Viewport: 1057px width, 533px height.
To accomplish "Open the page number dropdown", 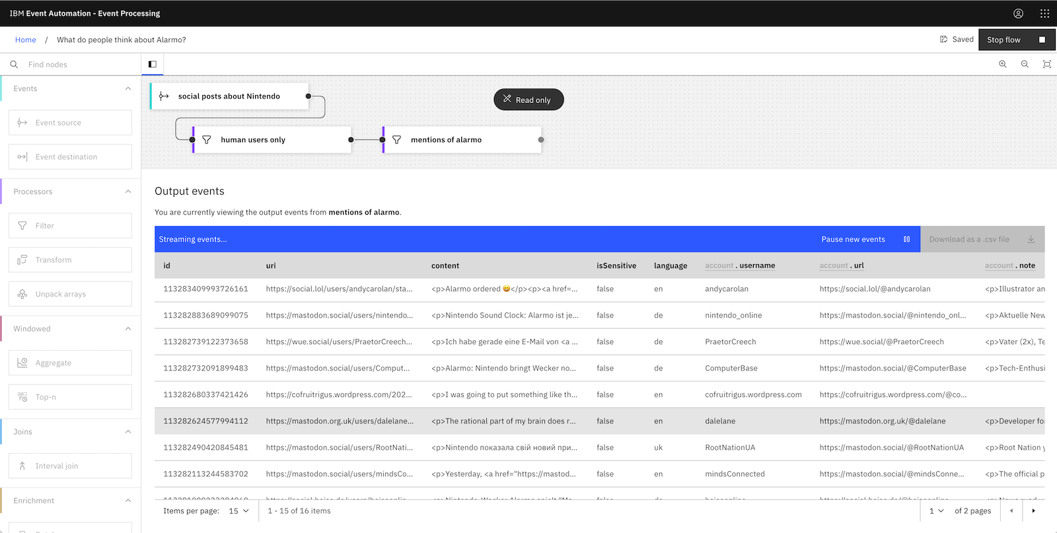I will pos(936,511).
